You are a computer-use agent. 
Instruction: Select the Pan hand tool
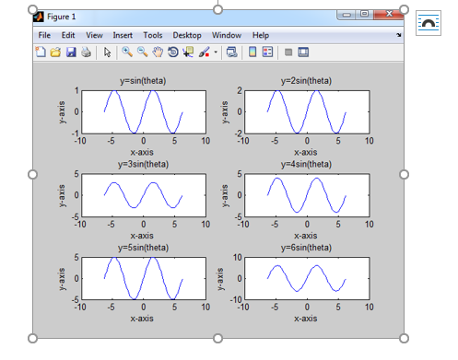pyautogui.click(x=158, y=52)
